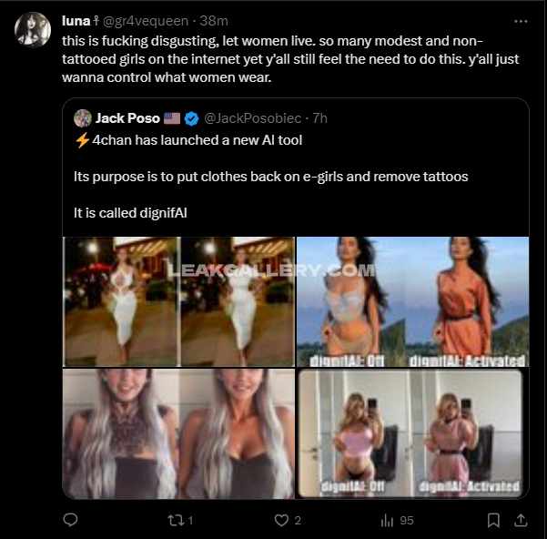Open the 38m timestamp link
The image size is (547, 539).
pyautogui.click(x=216, y=20)
